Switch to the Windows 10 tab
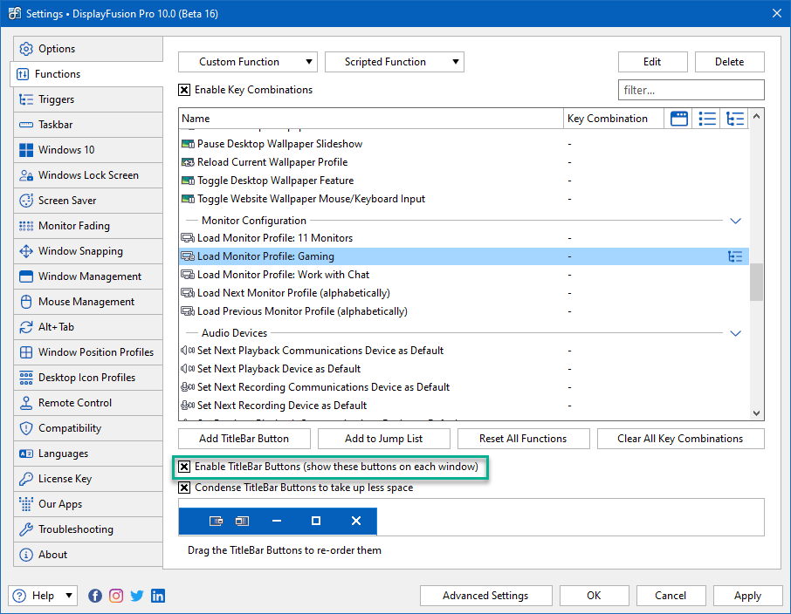This screenshot has width=791, height=614. 88,150
